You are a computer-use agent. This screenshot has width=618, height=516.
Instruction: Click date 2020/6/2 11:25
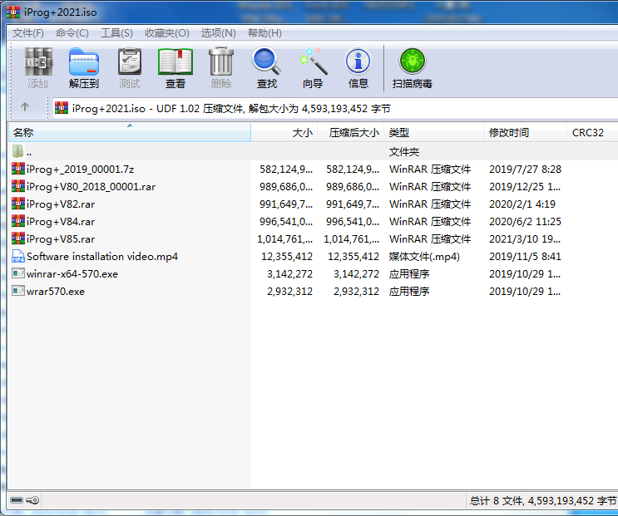pyautogui.click(x=526, y=222)
